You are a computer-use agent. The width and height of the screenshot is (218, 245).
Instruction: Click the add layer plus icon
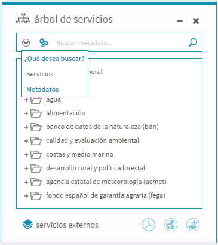[193, 225]
